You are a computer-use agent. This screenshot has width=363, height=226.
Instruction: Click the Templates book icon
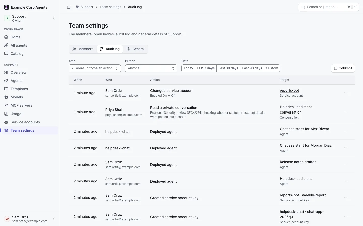point(6,89)
